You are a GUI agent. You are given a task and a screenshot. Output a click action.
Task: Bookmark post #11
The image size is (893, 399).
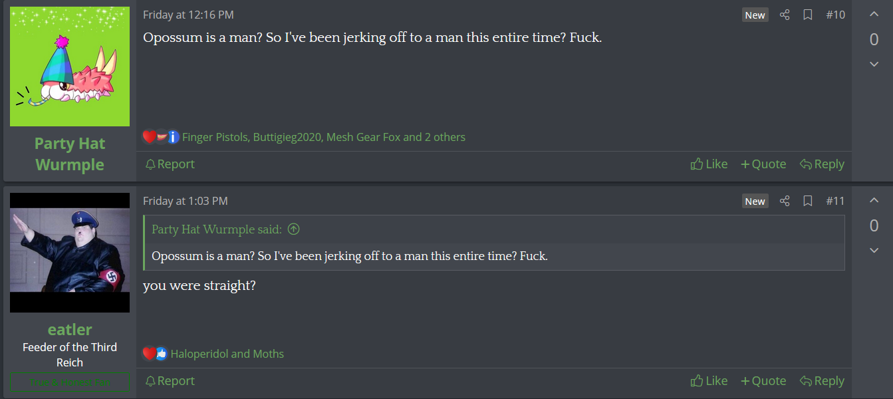point(808,201)
